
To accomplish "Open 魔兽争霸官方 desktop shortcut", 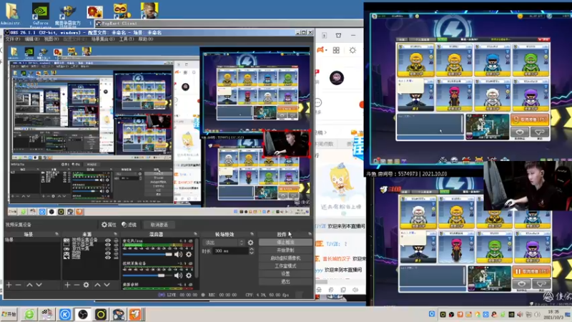I will pyautogui.click(x=67, y=14).
